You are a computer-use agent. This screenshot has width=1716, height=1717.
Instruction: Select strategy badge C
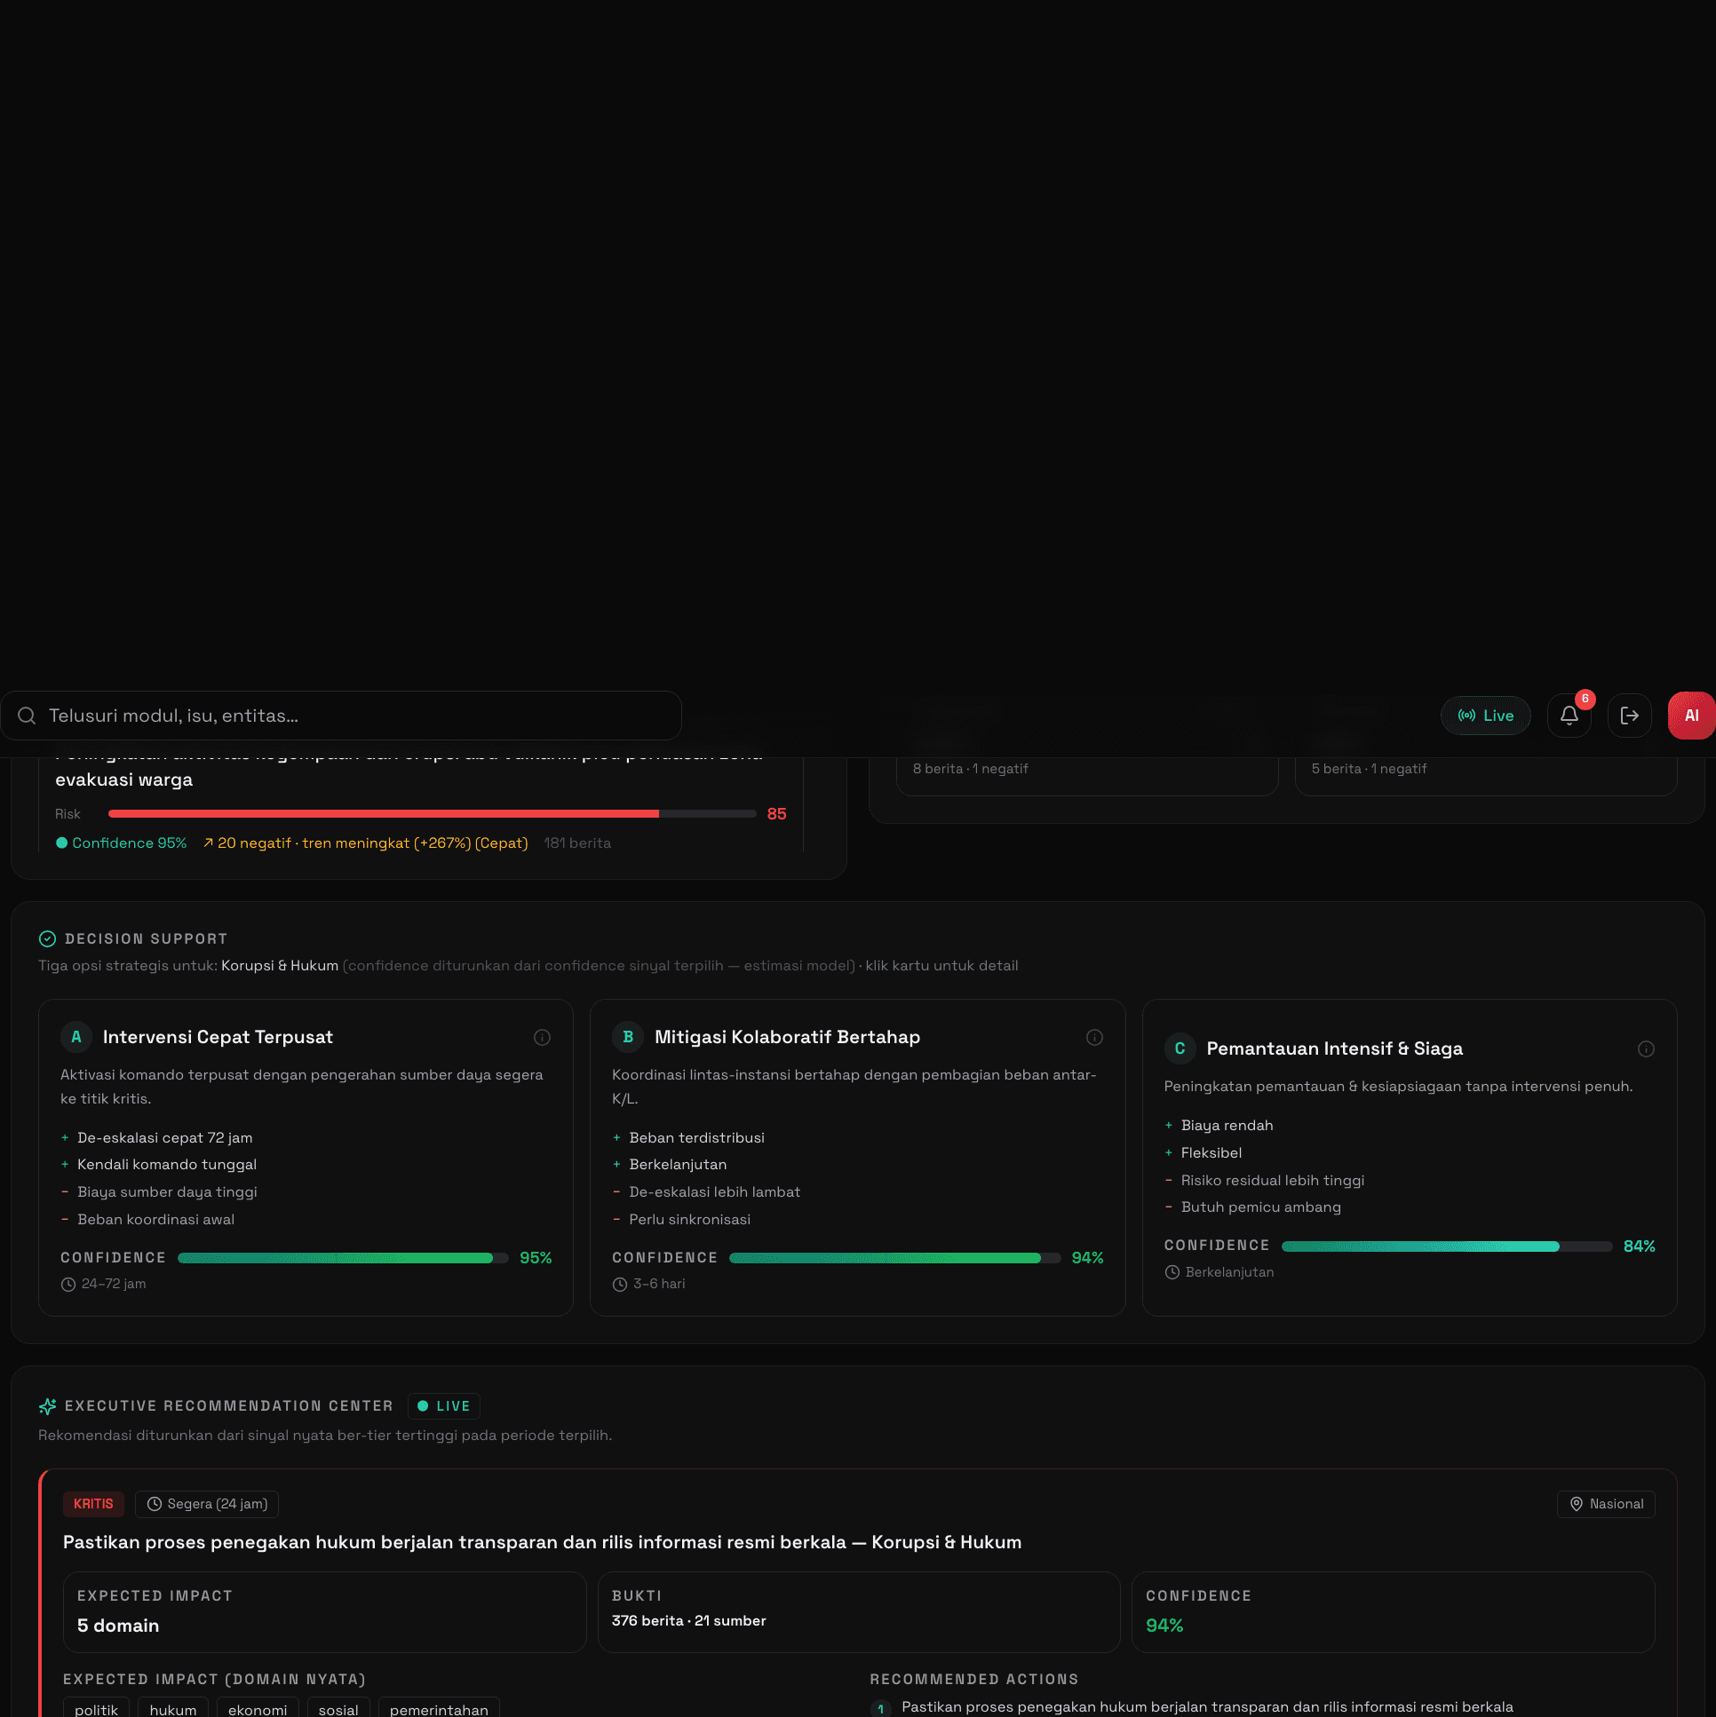point(1180,1048)
